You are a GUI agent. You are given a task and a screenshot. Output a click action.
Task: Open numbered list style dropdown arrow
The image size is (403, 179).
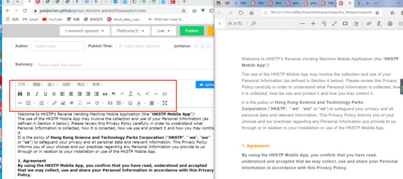pyautogui.click(x=48, y=103)
